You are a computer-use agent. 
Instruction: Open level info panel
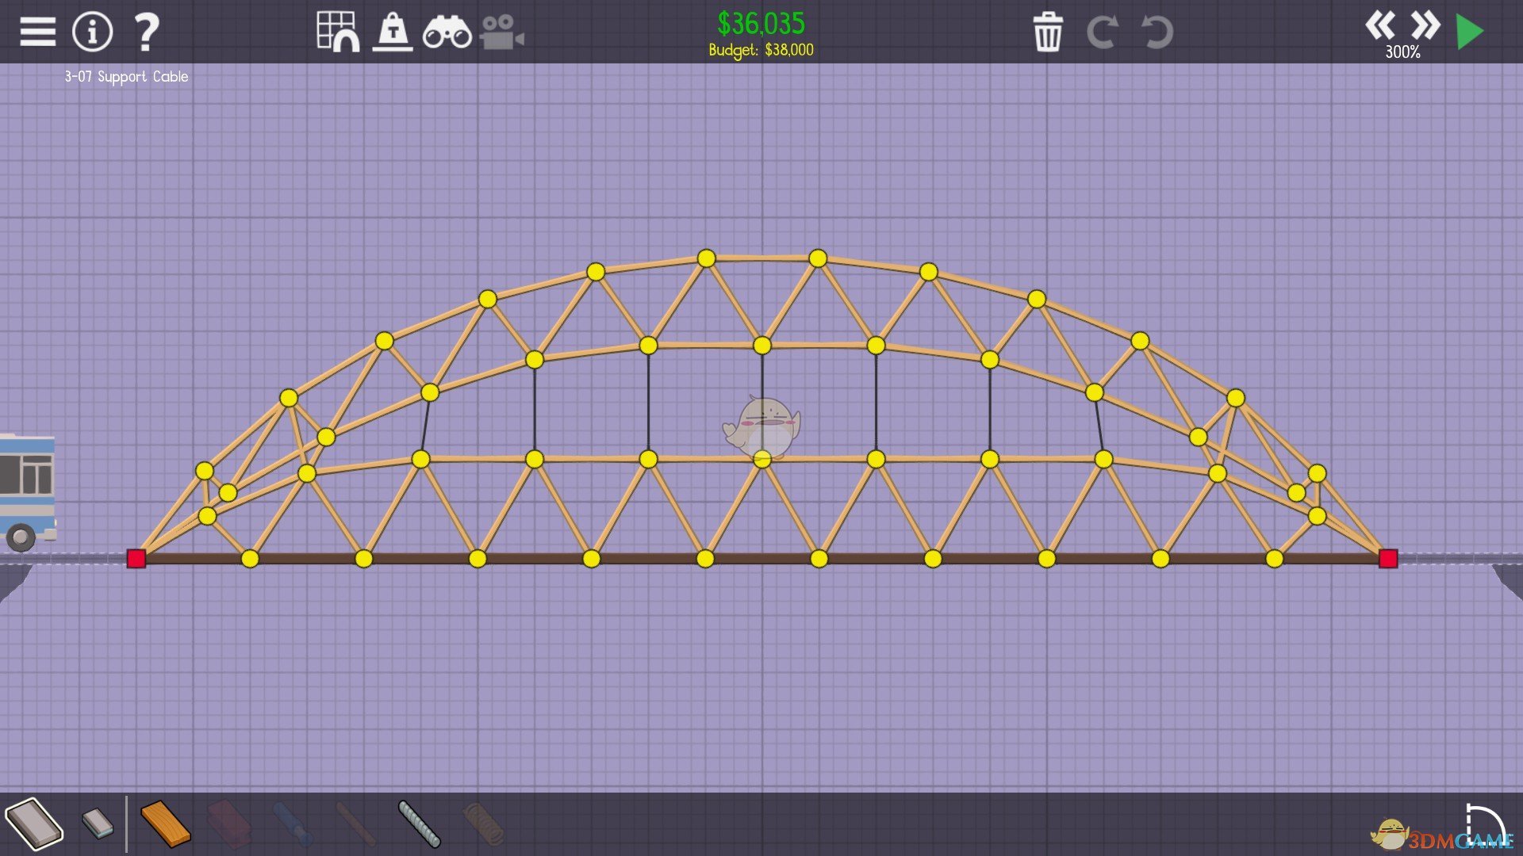click(x=92, y=32)
